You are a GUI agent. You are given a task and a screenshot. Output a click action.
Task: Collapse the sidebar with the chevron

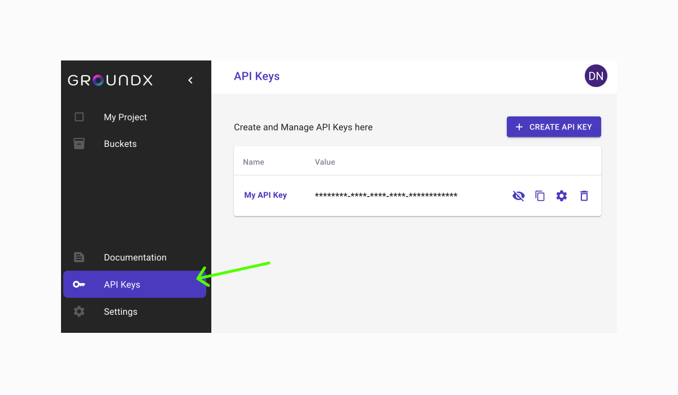pos(190,80)
